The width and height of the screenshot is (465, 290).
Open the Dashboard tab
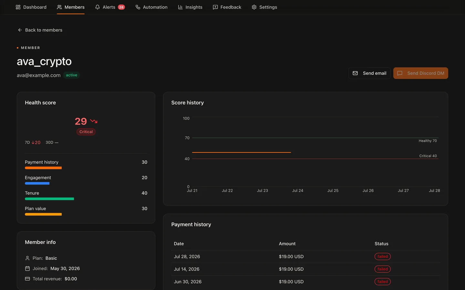pos(31,7)
